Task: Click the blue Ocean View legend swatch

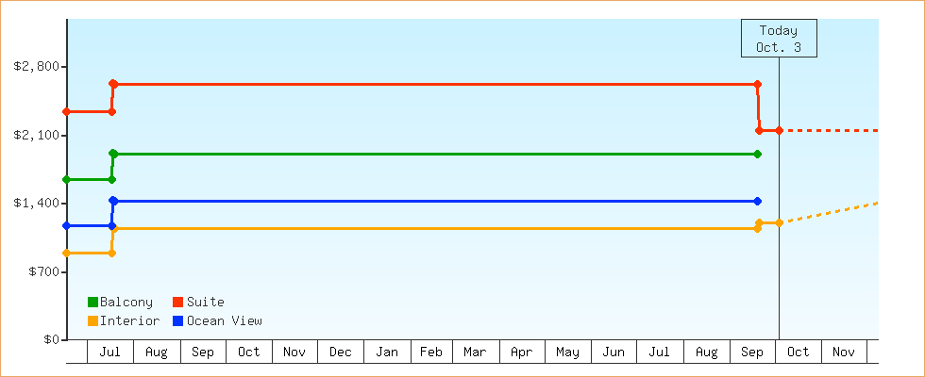Action: (x=178, y=321)
